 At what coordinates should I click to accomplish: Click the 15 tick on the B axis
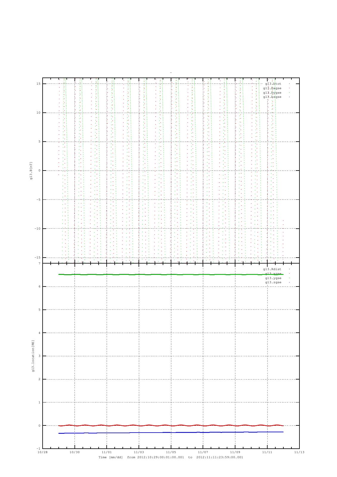pyautogui.click(x=38, y=84)
